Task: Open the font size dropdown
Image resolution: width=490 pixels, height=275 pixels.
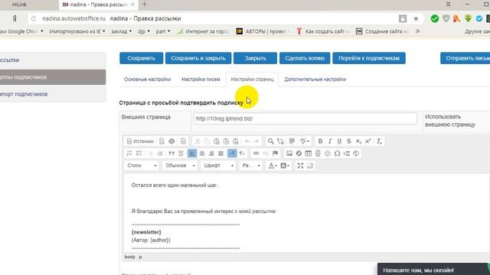Action: click(251, 166)
